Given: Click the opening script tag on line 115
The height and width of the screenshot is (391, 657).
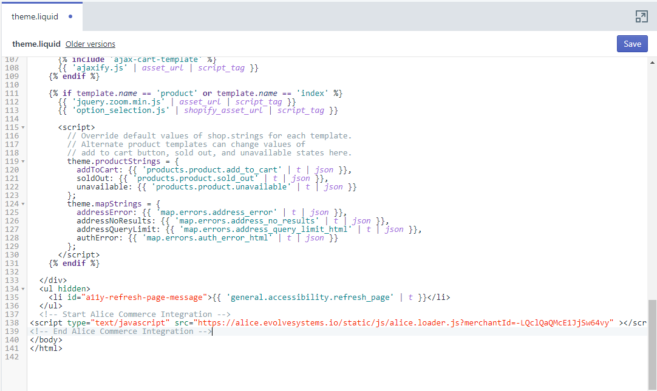Looking at the screenshot, I should click(x=77, y=127).
